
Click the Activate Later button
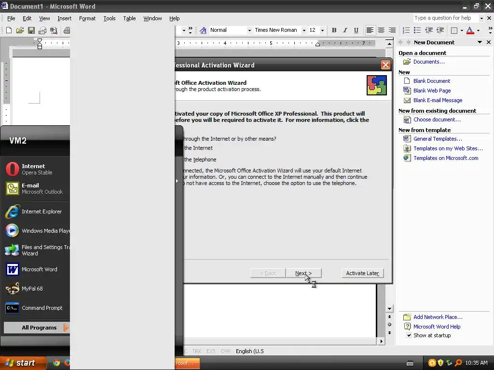click(362, 273)
